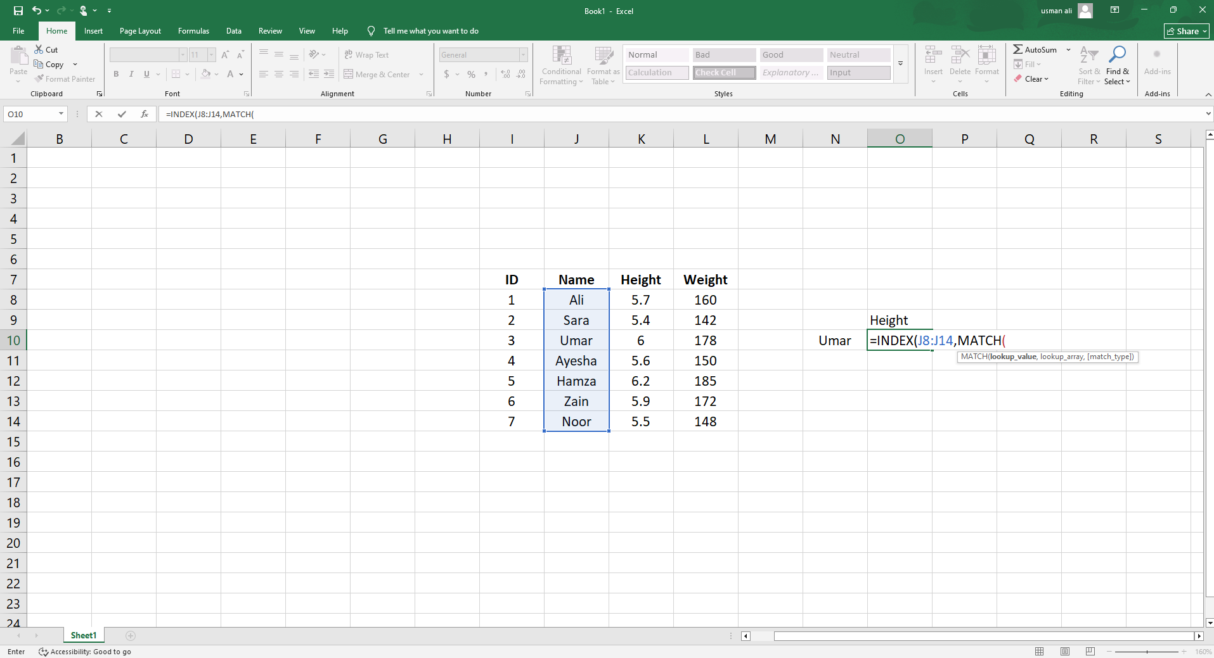The width and height of the screenshot is (1214, 658).
Task: Open Fill dropdown in Editing group
Action: [1028, 64]
